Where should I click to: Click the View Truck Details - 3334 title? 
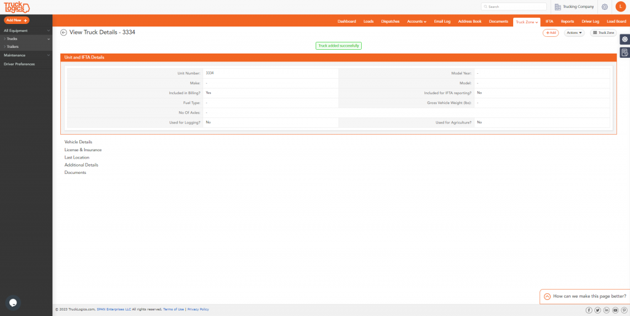[x=102, y=33]
